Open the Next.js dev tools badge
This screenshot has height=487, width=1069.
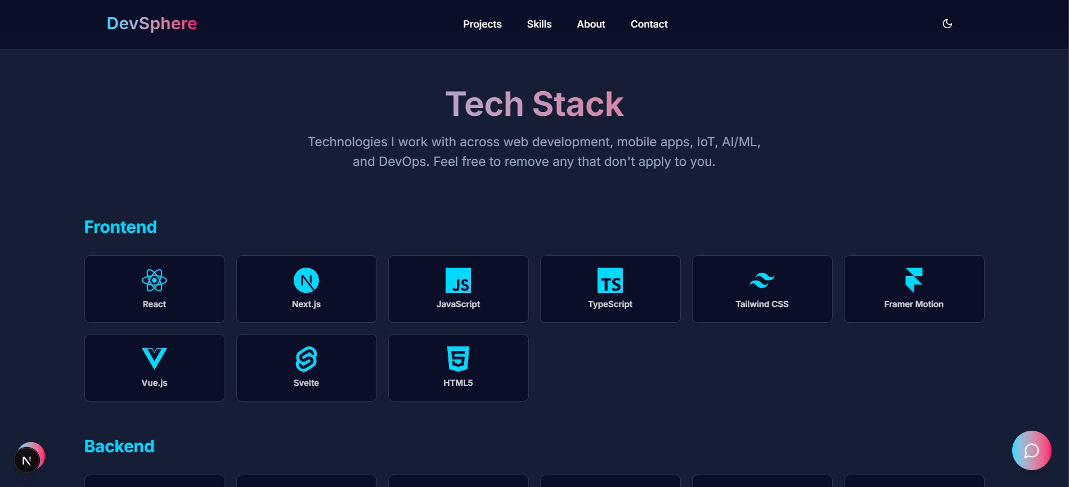coord(26,461)
